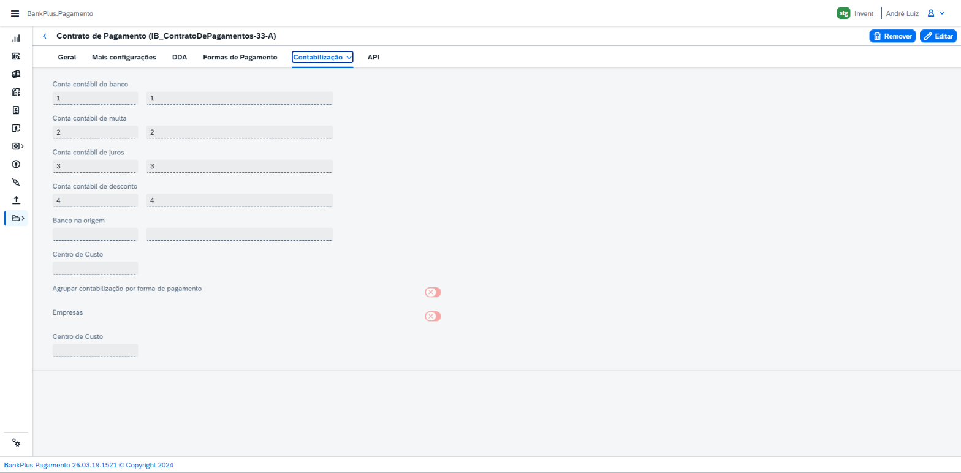
Task: Click the Remover button
Action: [x=892, y=36]
